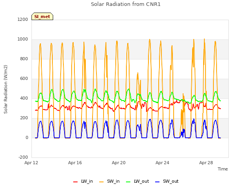
Task: Click the y-axis label Solar Radiation (W/m2)
Action: pyautogui.click(x=6, y=89)
